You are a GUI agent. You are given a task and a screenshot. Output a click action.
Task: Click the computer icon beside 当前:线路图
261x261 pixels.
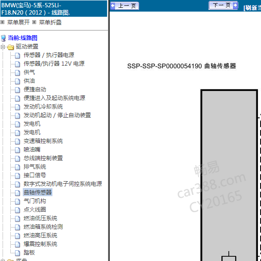3,38
